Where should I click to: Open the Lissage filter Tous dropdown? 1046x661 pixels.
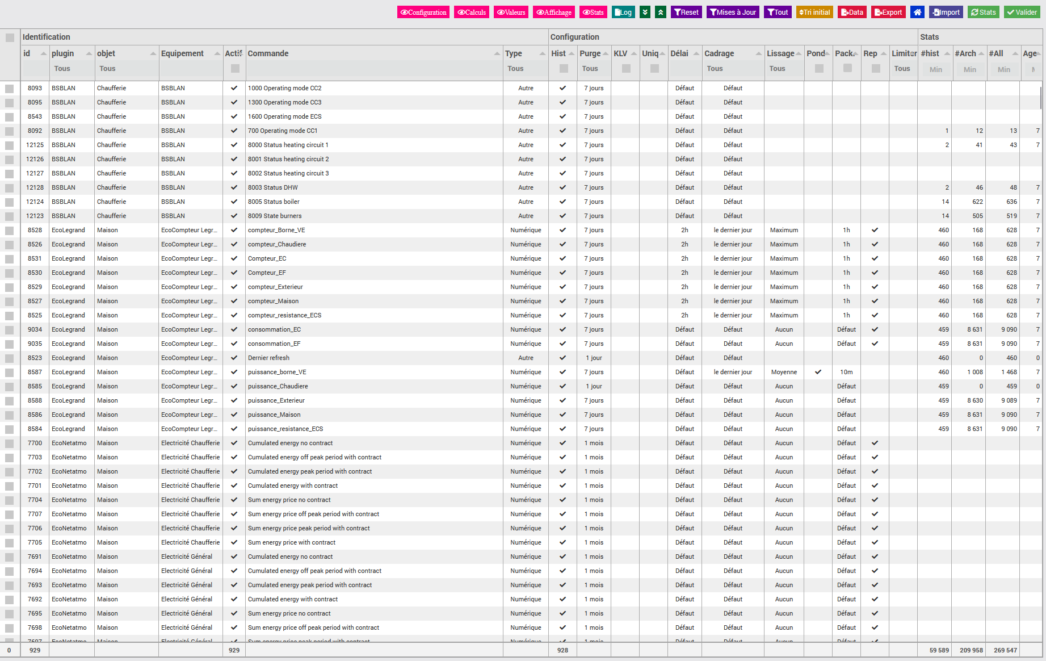[x=784, y=69]
